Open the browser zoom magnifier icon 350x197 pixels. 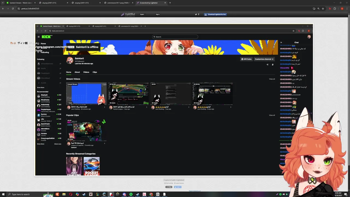pos(318,8)
